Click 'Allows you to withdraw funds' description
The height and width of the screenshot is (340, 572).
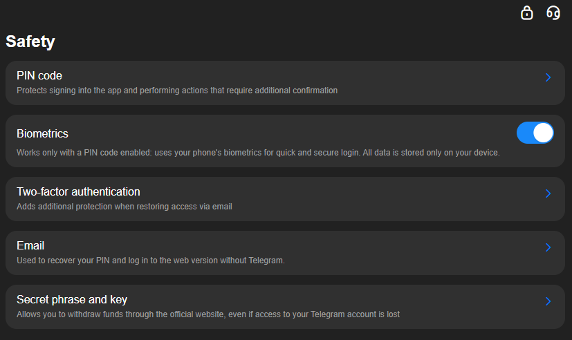pyautogui.click(x=207, y=314)
